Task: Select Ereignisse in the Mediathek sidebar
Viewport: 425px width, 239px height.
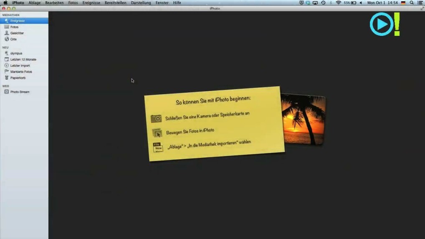Action: click(17, 21)
